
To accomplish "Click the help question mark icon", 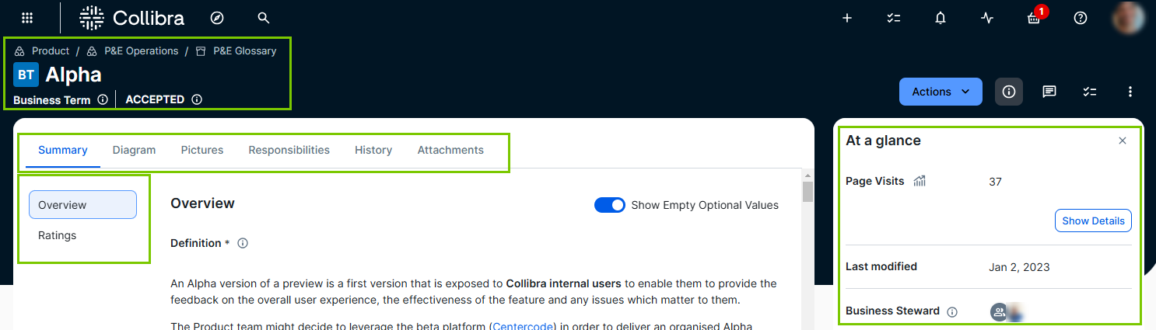I will [1081, 18].
